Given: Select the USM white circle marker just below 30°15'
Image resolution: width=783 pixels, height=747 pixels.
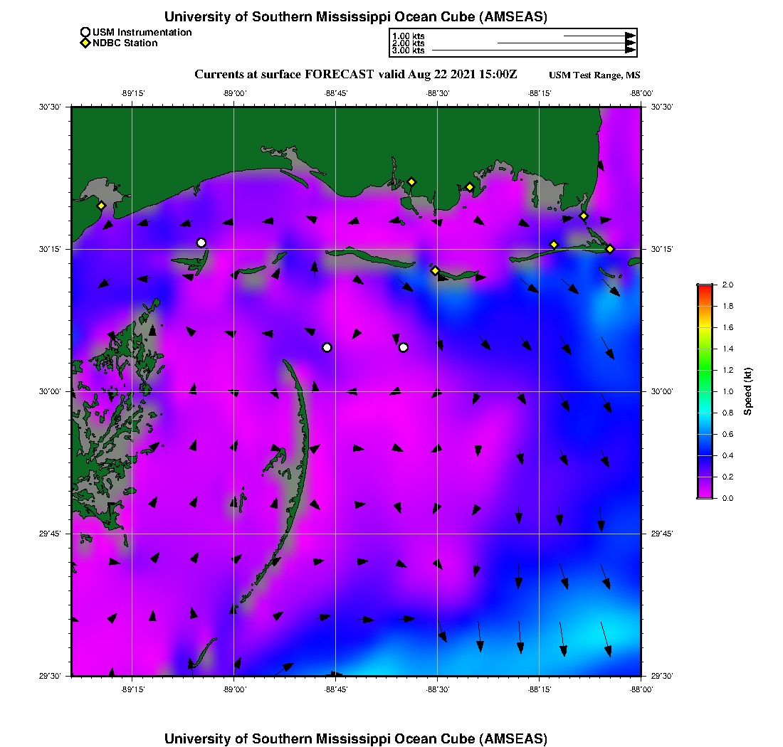Looking at the screenshot, I should 201,243.
